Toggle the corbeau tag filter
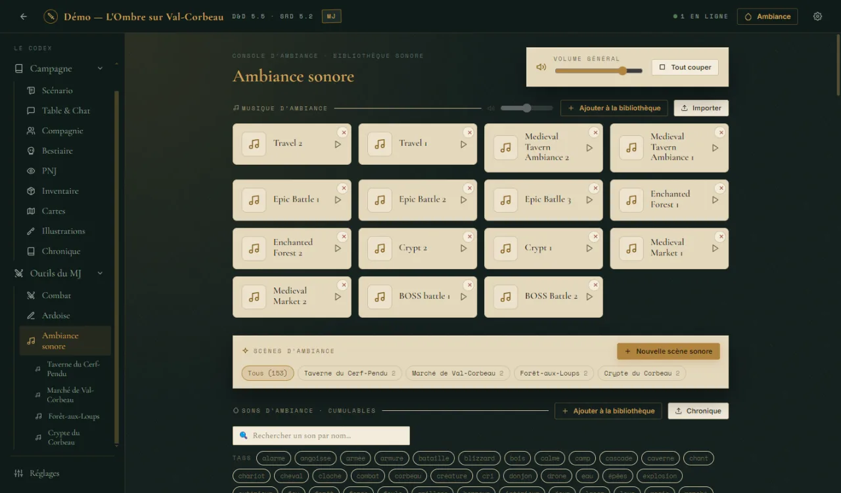841x493 pixels. (x=407, y=476)
